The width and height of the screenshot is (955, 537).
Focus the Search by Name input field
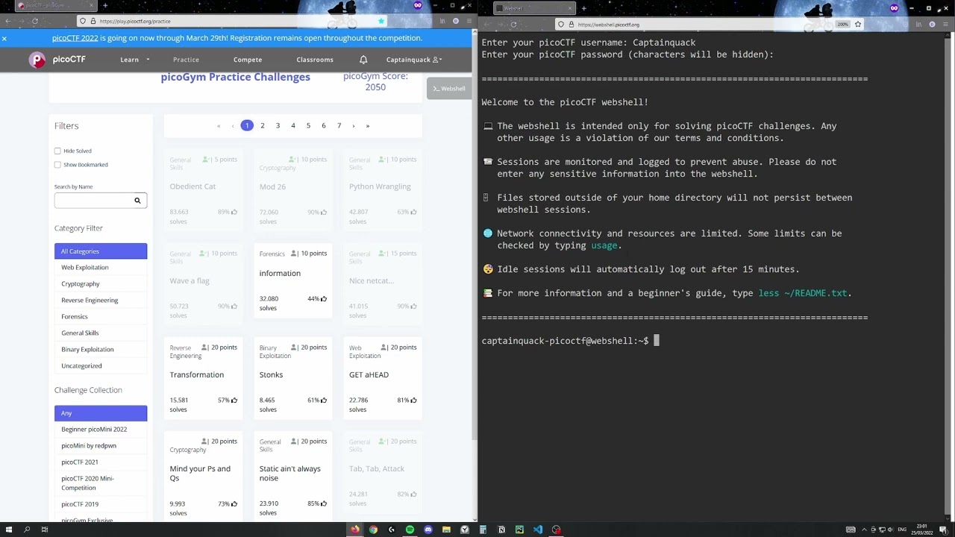coord(91,200)
